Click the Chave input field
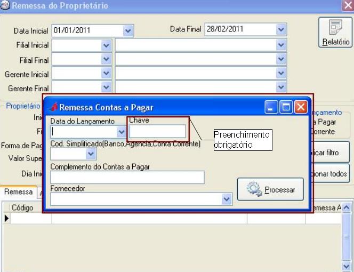The height and width of the screenshot is (272, 354). pyautogui.click(x=157, y=131)
